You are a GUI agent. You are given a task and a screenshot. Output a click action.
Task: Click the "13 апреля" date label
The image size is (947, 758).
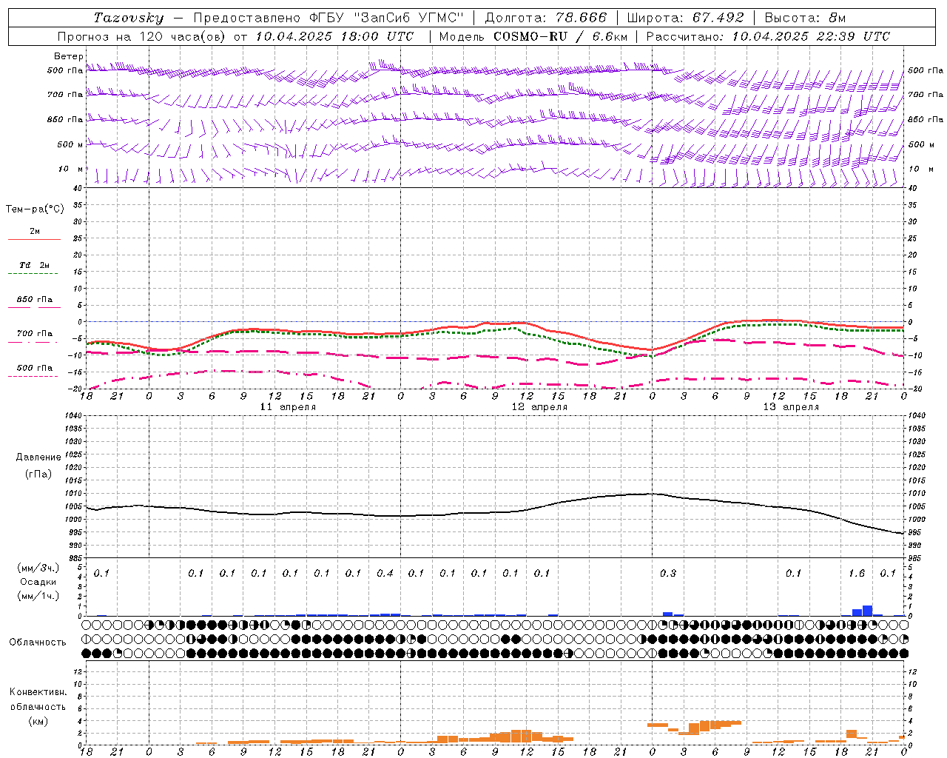[791, 407]
